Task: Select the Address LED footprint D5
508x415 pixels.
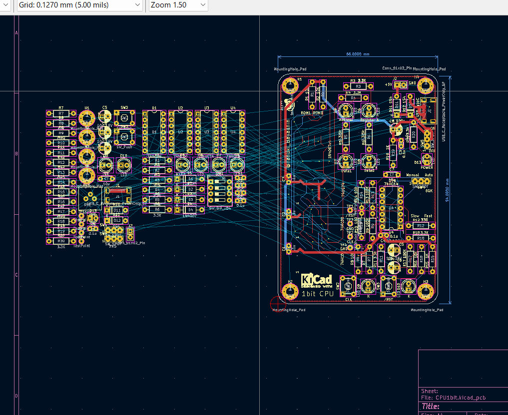Action: 346,110
